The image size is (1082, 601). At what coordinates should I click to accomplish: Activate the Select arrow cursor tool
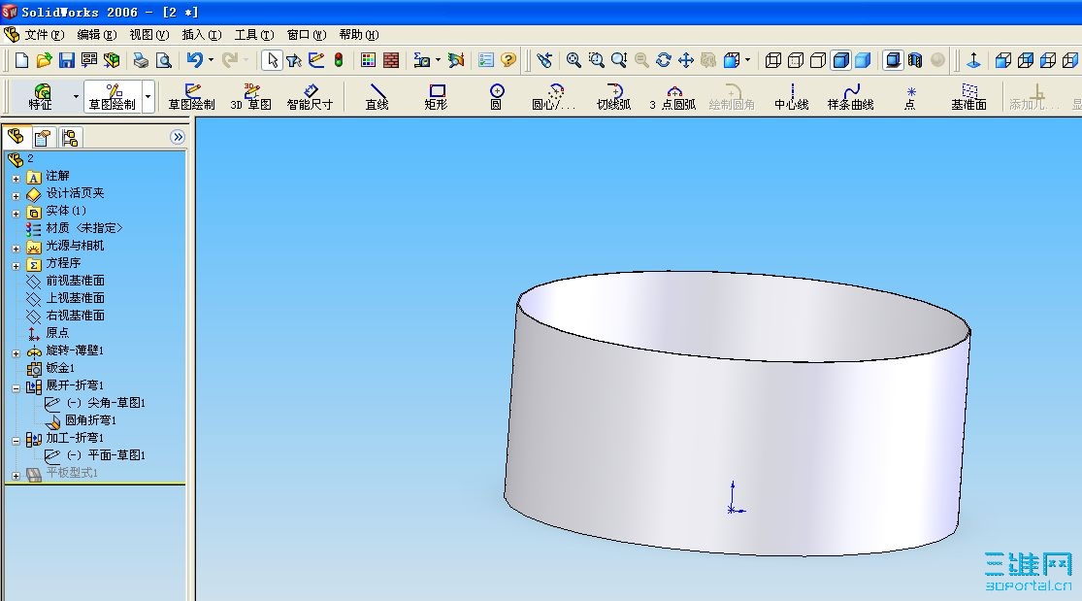(273, 61)
